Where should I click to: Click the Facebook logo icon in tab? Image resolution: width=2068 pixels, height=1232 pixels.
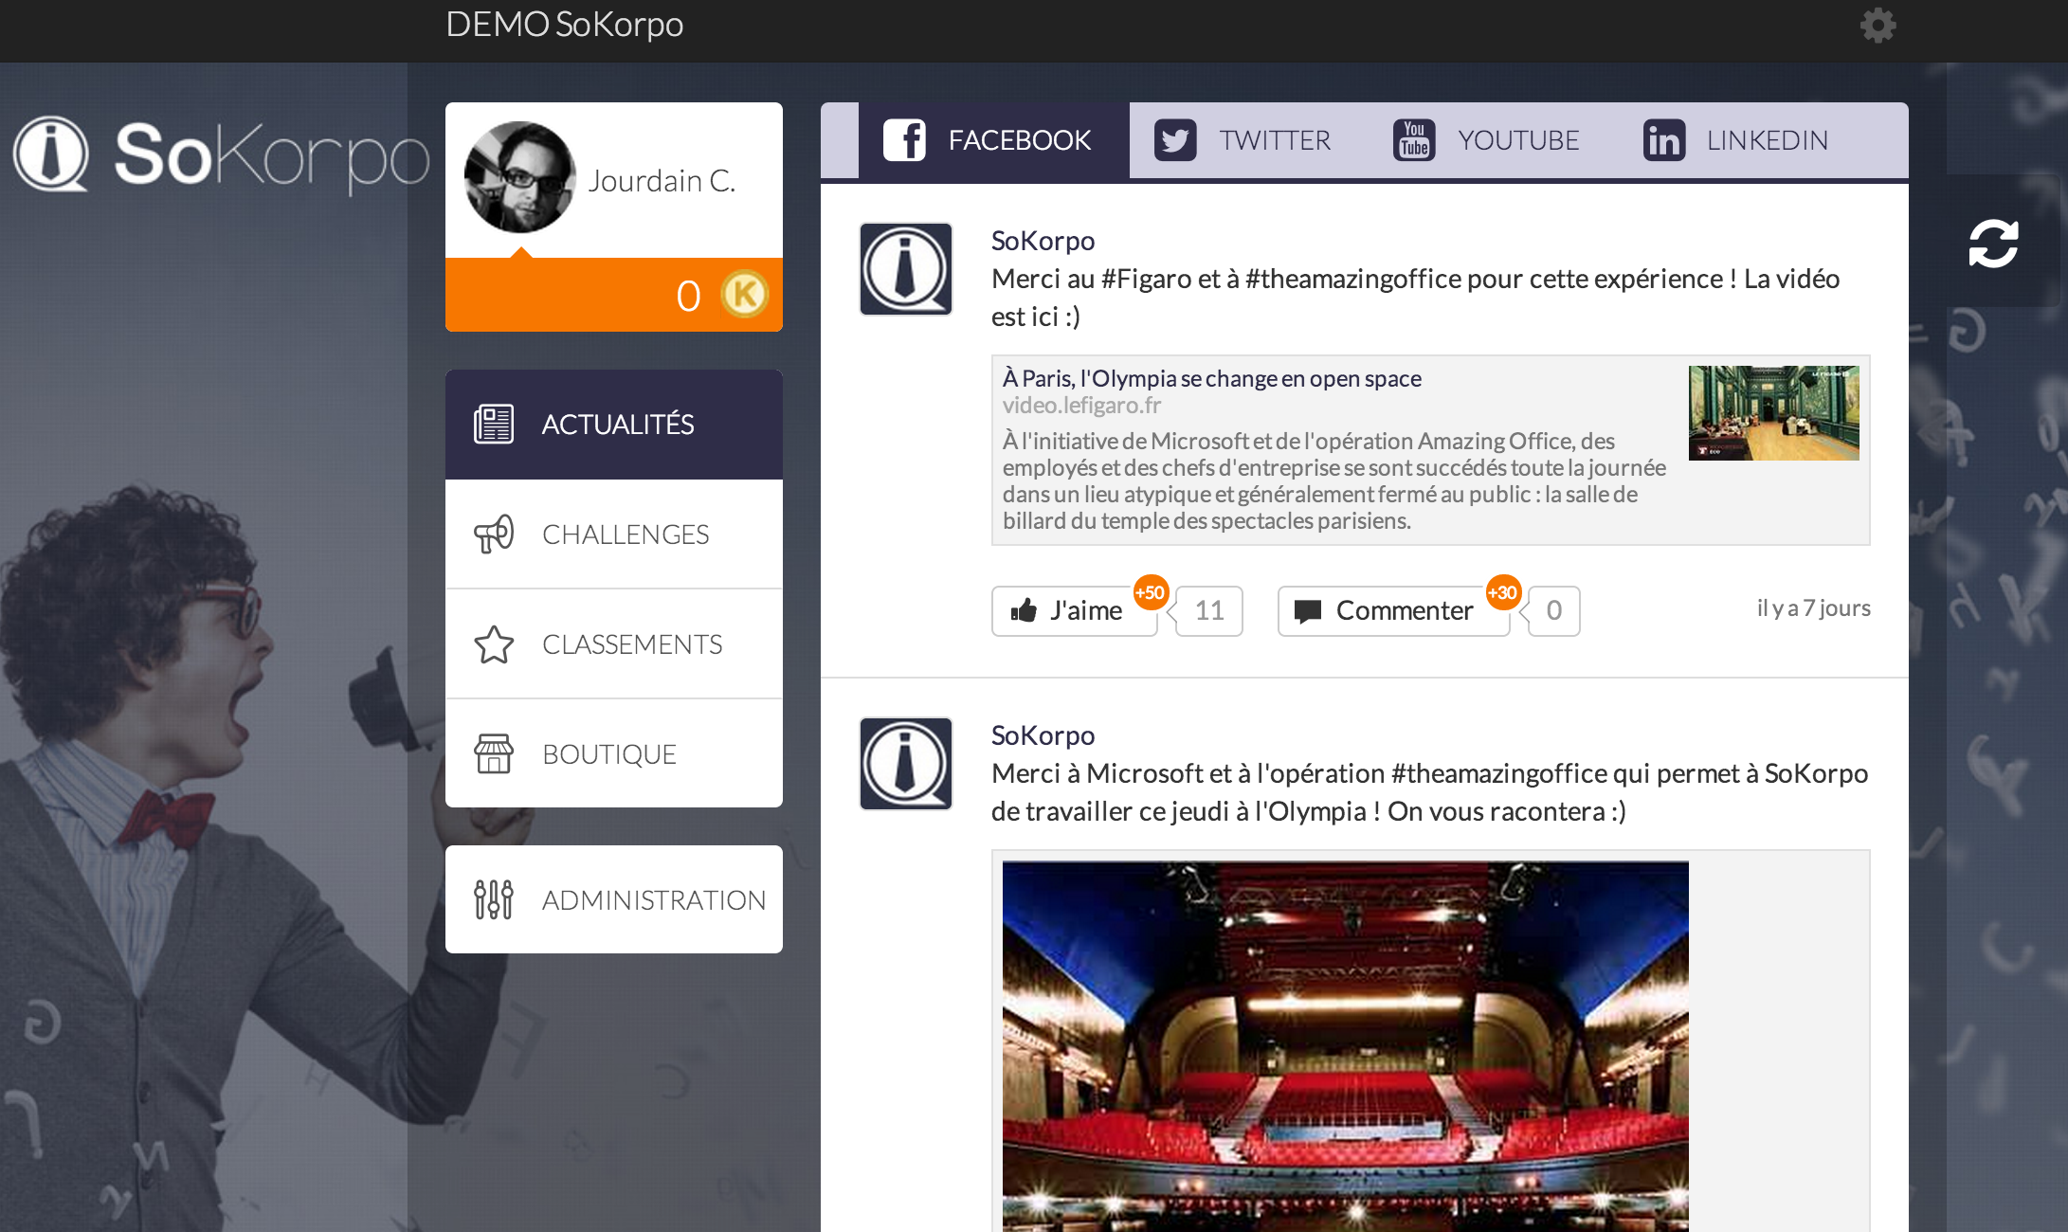click(904, 140)
